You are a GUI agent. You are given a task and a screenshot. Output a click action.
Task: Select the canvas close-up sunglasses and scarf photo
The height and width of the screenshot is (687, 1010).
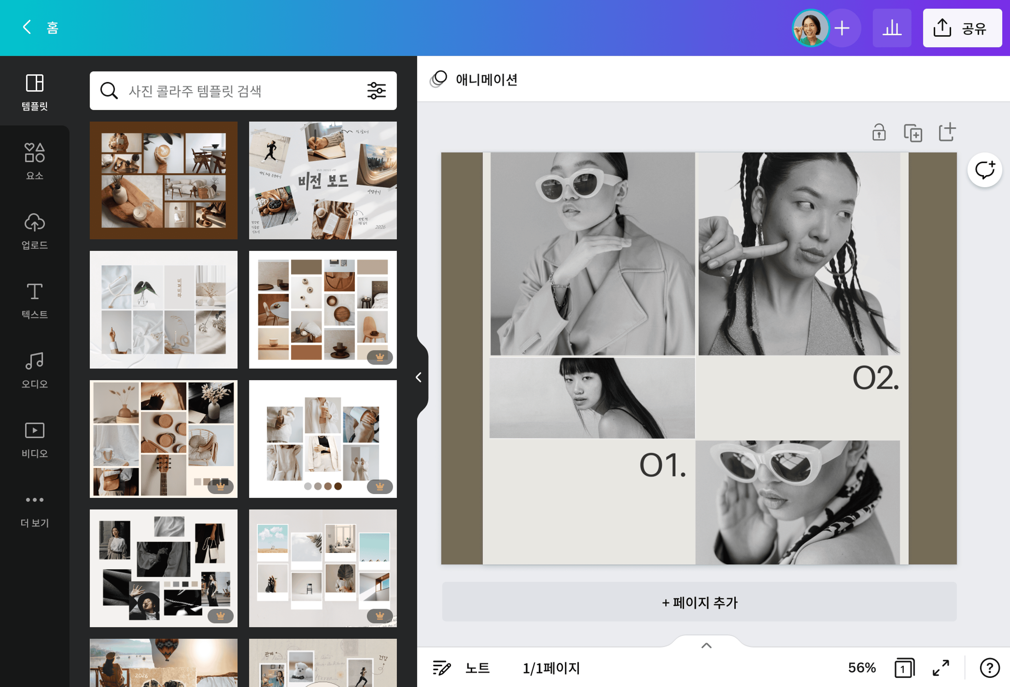798,502
